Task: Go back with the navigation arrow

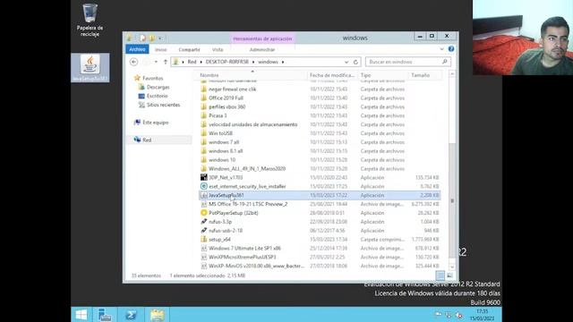Action: pyautogui.click(x=133, y=62)
